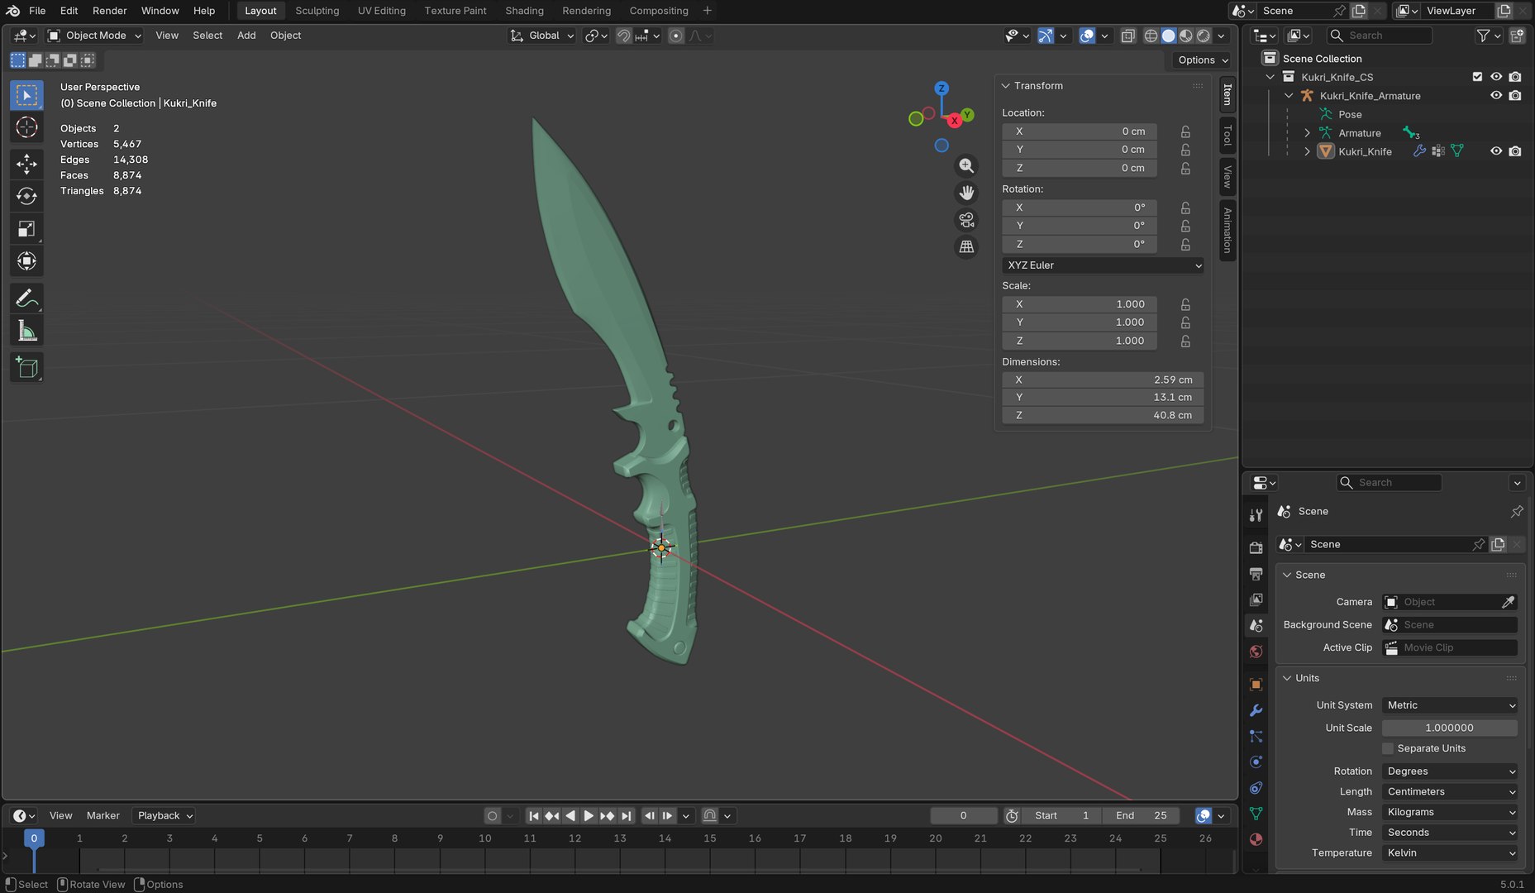Collapse the Transform panel
Viewport: 1535px width, 893px height.
pos(1006,86)
